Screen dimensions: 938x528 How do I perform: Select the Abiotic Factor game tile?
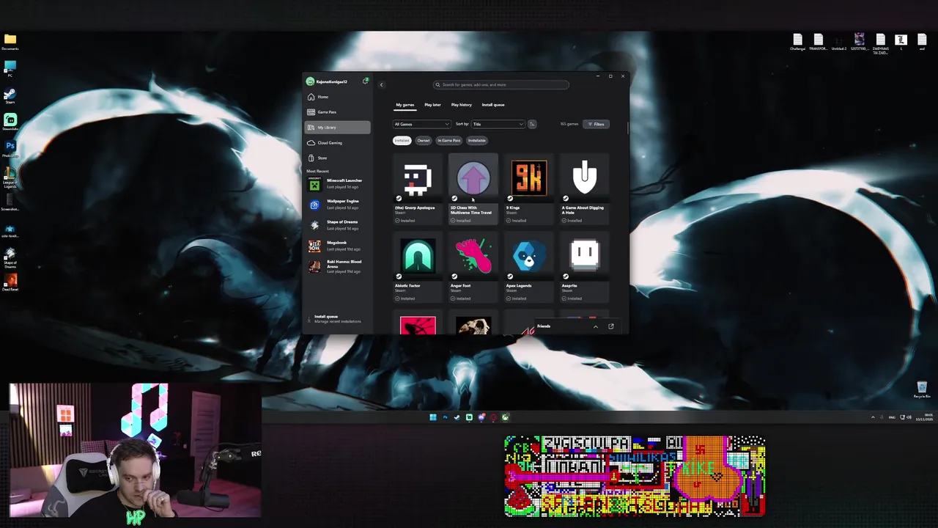point(418,268)
